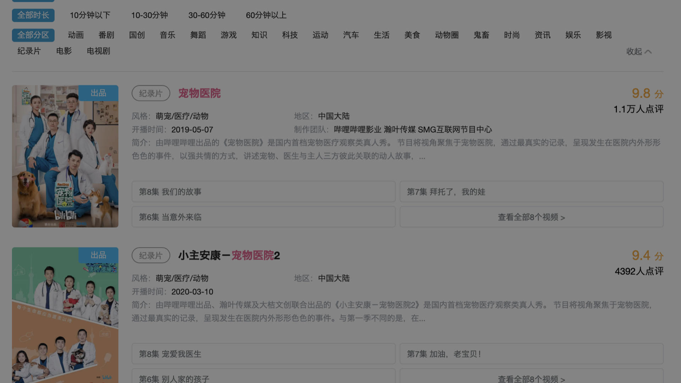Play episode 第6集 当意外来临

(x=263, y=217)
